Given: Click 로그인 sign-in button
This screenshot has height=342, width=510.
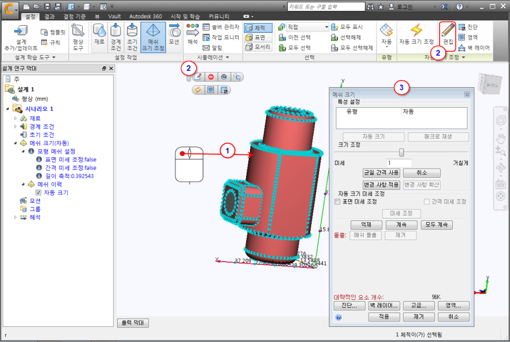Looking at the screenshot, I should tap(401, 6).
